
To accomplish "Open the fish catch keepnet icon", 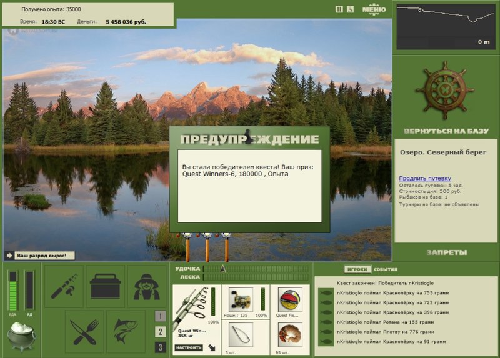I will 126,332.
